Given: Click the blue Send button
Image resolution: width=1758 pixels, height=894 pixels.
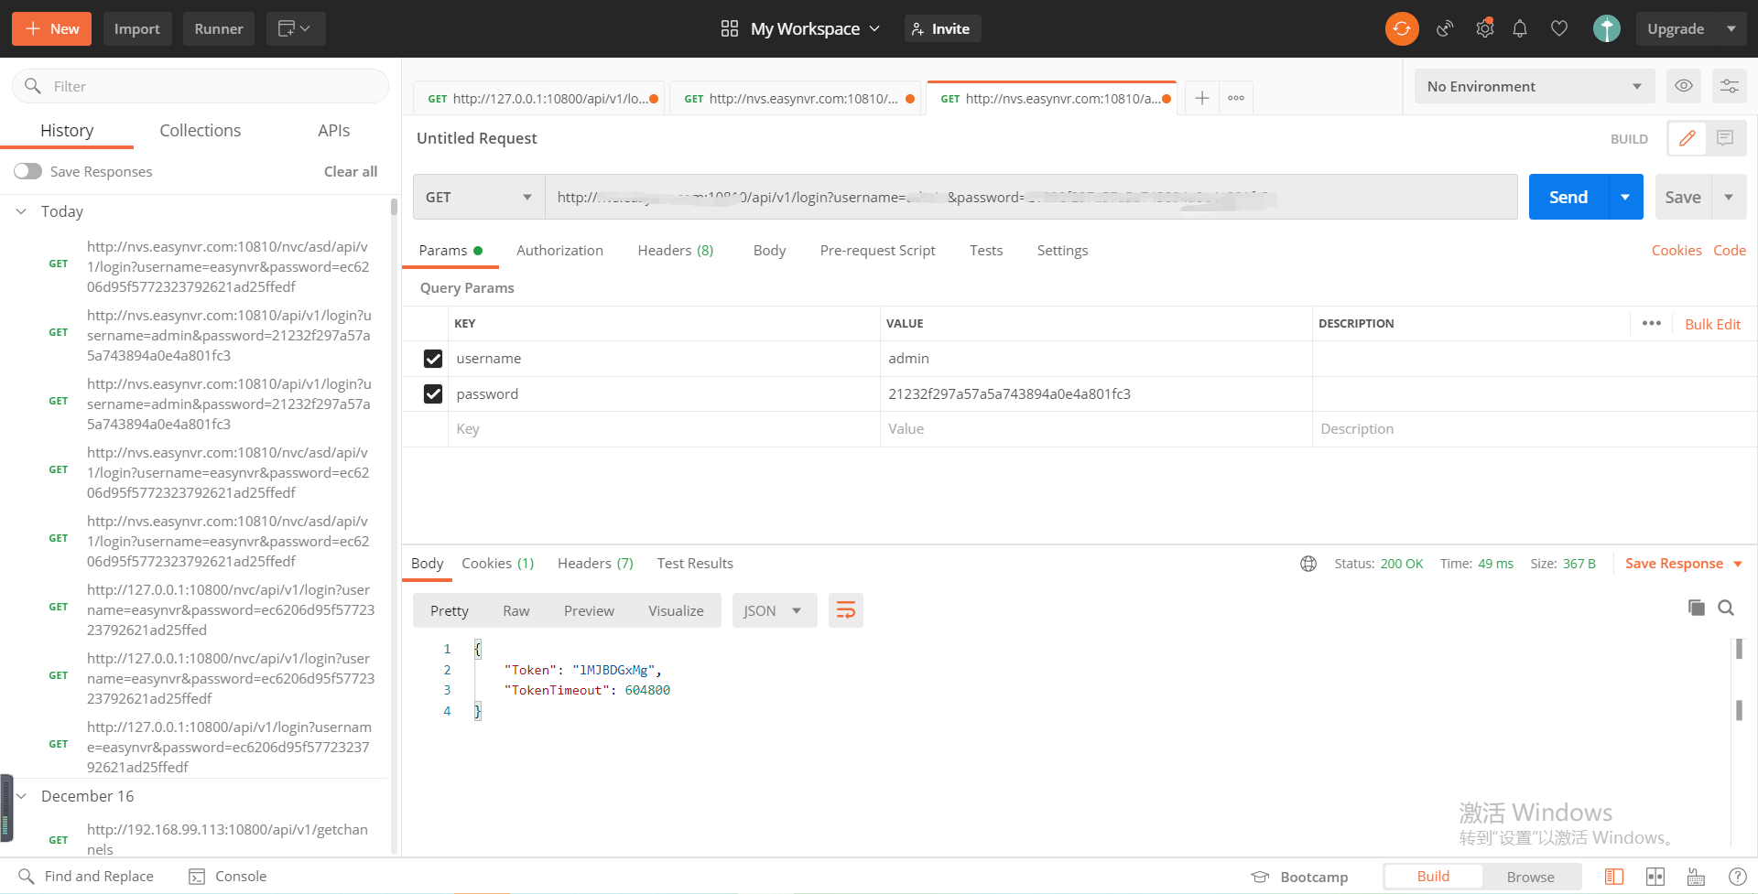Looking at the screenshot, I should point(1568,197).
